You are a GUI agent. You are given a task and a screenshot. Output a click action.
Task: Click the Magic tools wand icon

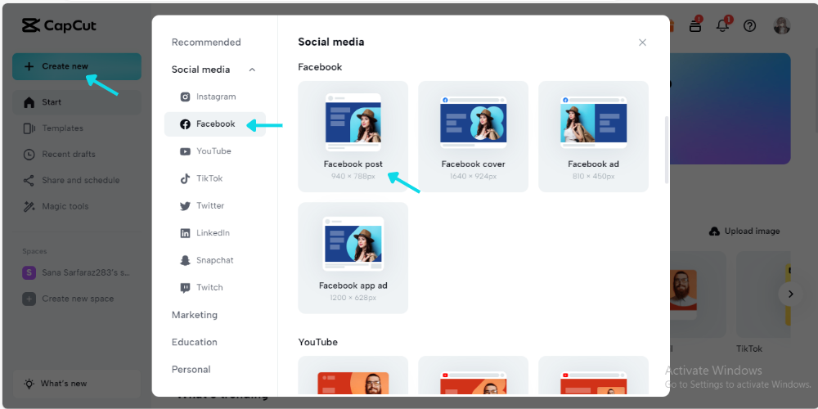click(x=29, y=207)
